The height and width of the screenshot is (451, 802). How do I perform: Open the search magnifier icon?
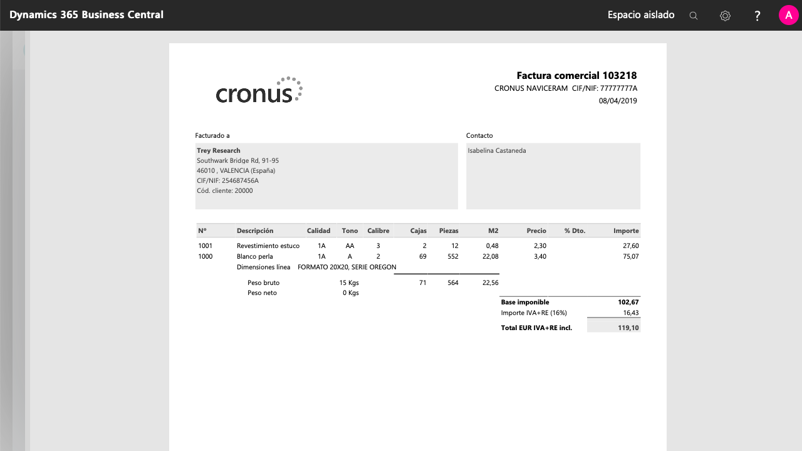693,16
